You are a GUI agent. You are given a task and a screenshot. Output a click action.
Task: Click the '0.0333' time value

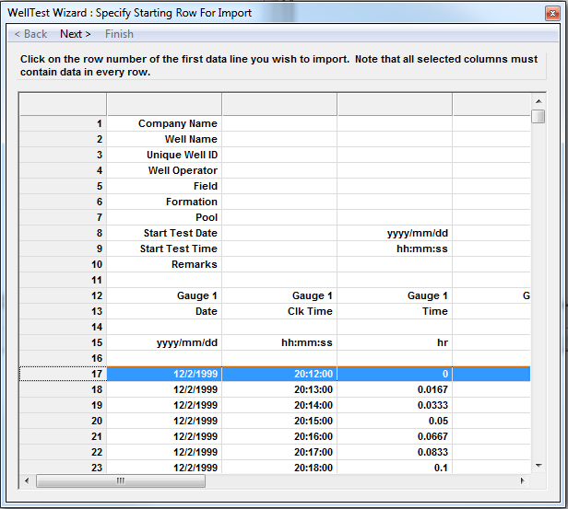click(395, 405)
